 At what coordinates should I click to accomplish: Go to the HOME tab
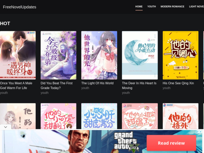coord(139,6)
